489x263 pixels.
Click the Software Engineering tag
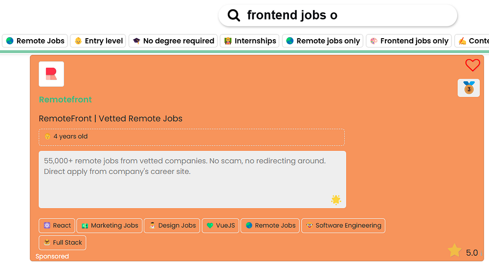click(343, 225)
